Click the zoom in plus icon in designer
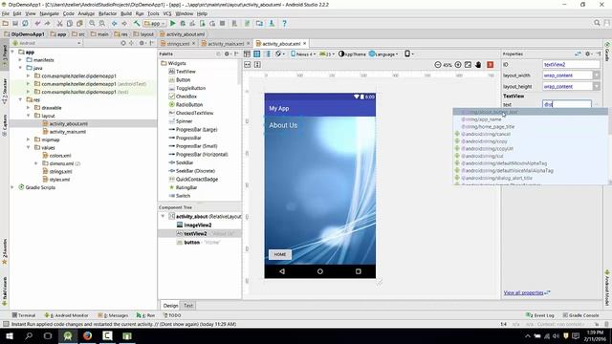Viewport: 612px width, 344px height. click(x=458, y=65)
